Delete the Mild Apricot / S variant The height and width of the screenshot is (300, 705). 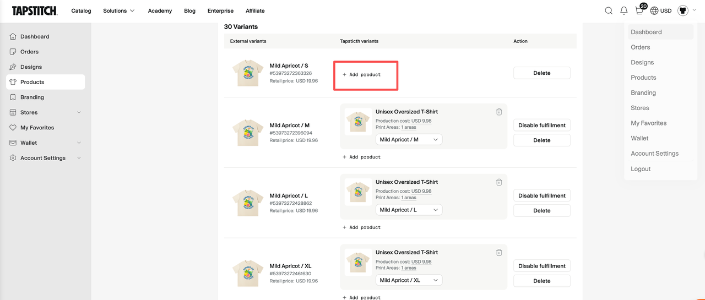tap(542, 73)
